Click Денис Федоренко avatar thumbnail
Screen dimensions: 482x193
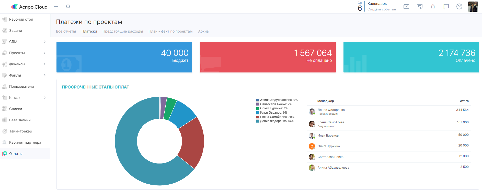(x=312, y=111)
